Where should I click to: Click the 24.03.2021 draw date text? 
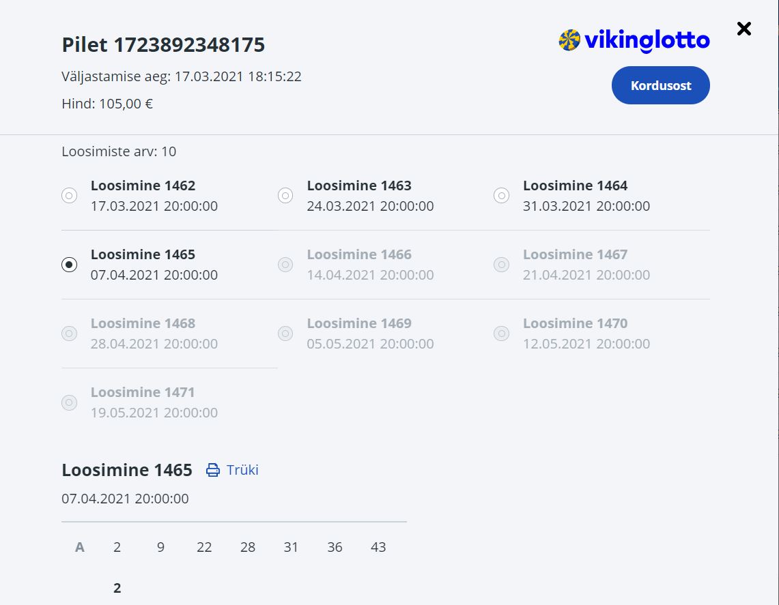tap(370, 206)
